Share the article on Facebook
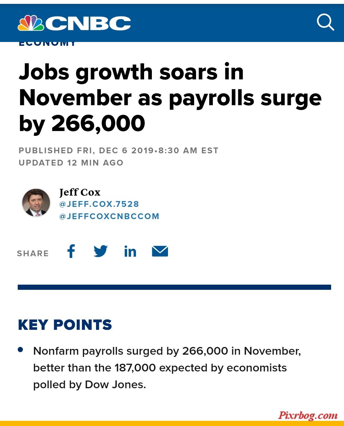The height and width of the screenshot is (426, 344). tap(71, 251)
